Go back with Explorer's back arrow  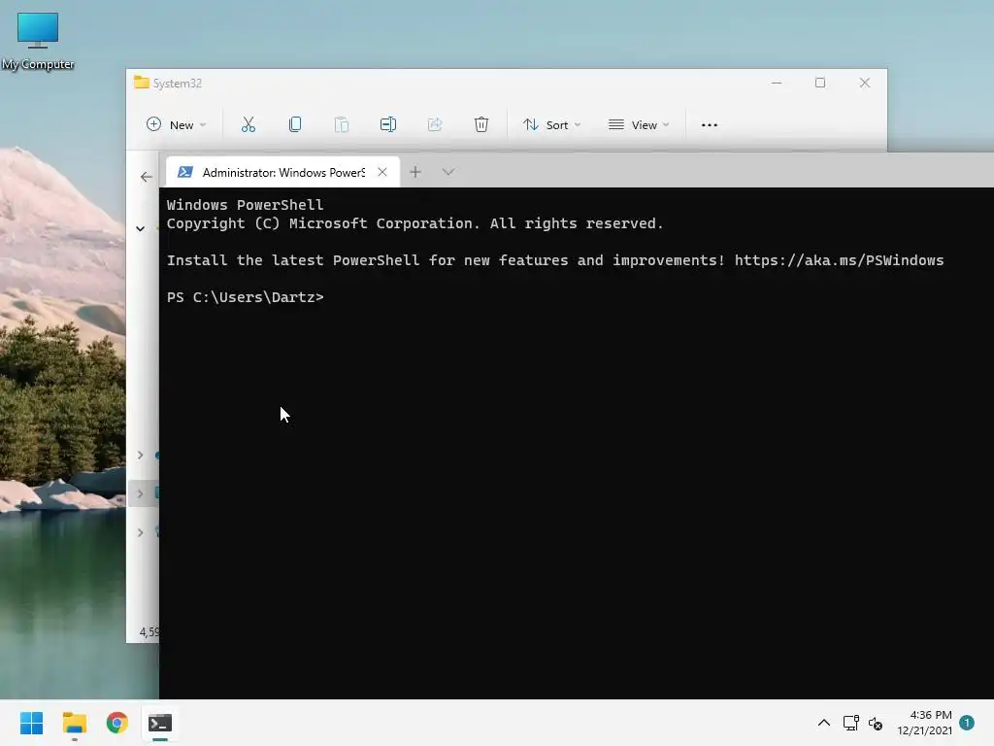pyautogui.click(x=147, y=177)
